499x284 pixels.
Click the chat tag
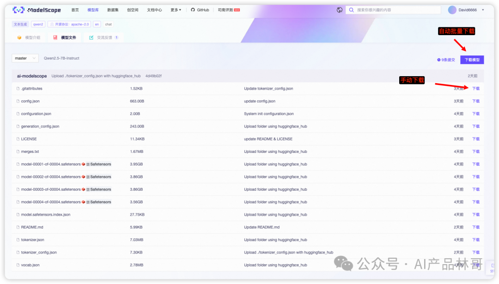pyautogui.click(x=109, y=24)
